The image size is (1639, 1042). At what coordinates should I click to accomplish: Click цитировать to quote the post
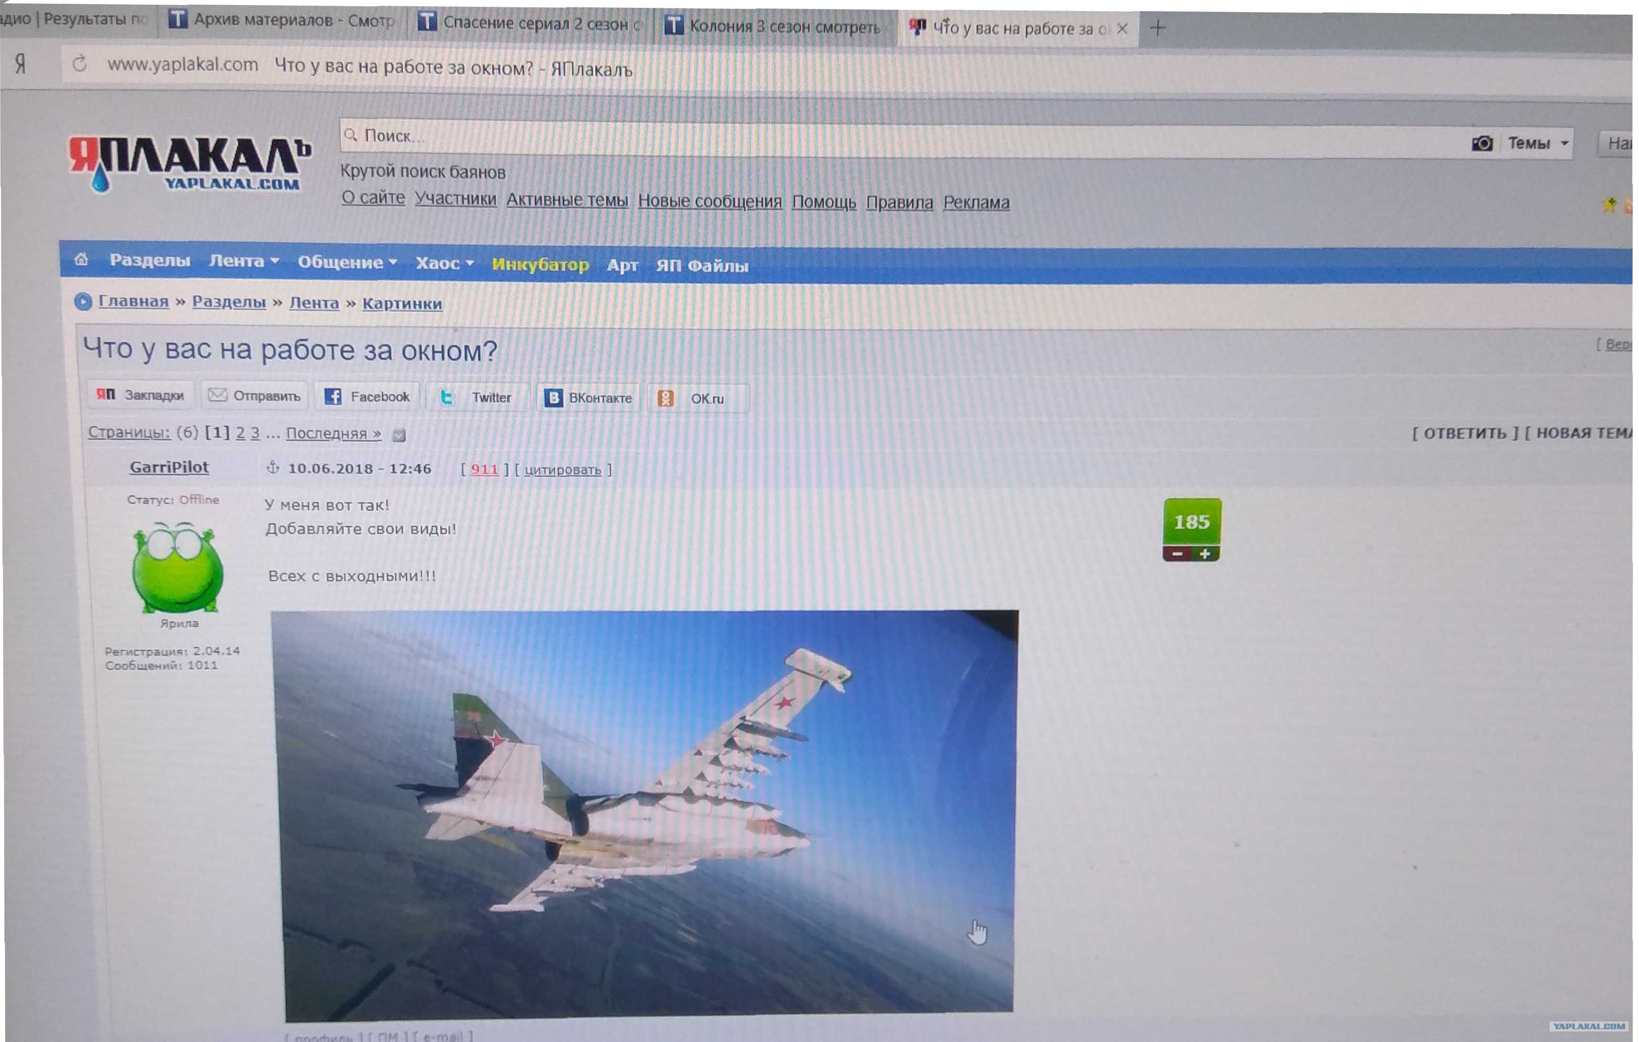(563, 470)
